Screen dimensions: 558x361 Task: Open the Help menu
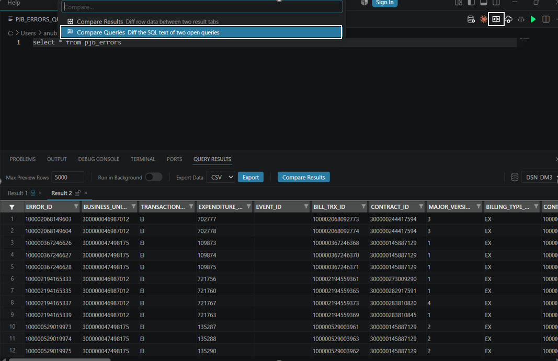coord(14,3)
